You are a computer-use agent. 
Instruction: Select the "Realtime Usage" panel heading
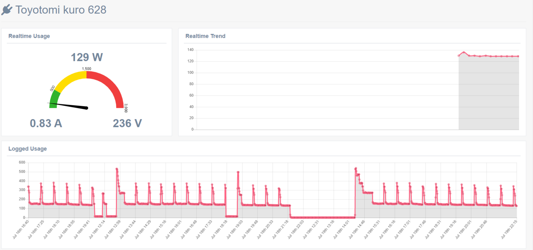tap(29, 36)
